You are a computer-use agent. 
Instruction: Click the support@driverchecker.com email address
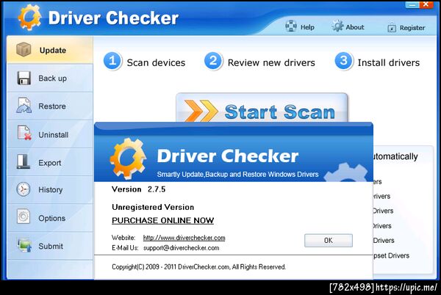181,248
